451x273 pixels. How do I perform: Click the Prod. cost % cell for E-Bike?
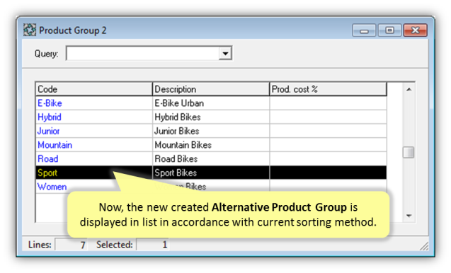point(329,103)
